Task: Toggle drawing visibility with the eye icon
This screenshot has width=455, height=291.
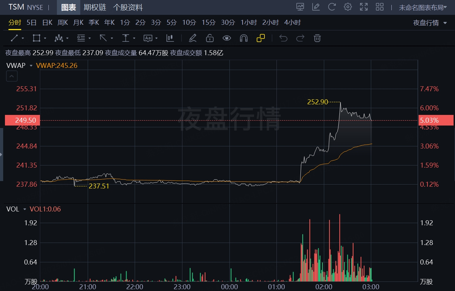Action: (x=227, y=38)
